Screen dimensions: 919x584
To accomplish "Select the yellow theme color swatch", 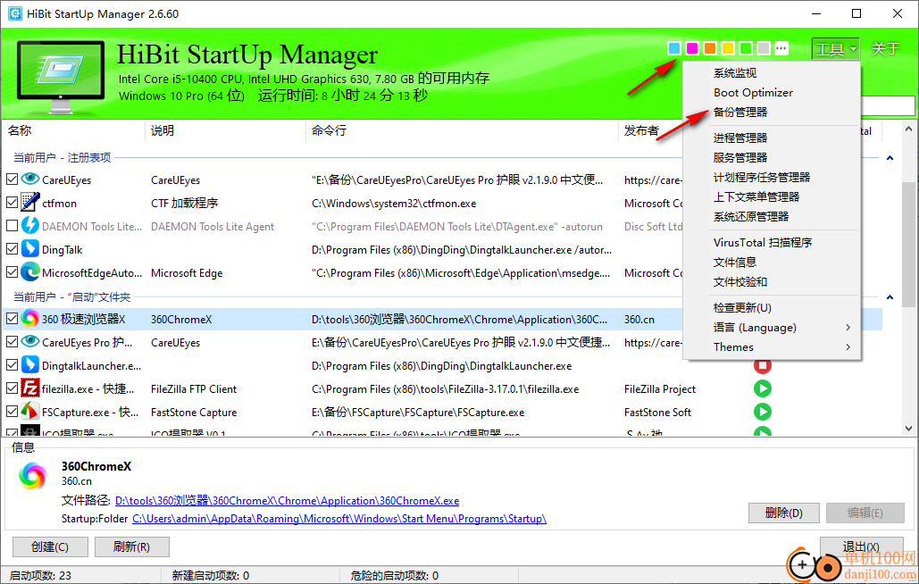I will pos(728,48).
